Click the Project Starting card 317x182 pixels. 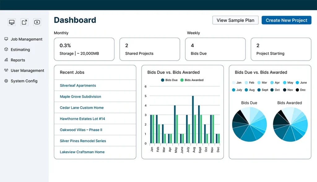coord(281,49)
